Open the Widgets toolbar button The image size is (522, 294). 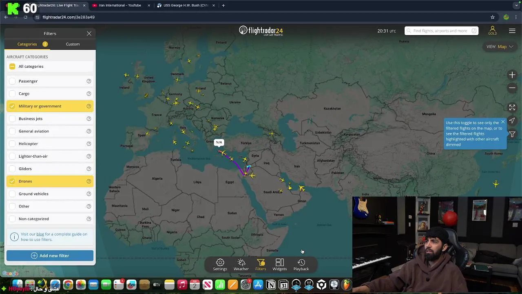click(x=280, y=265)
